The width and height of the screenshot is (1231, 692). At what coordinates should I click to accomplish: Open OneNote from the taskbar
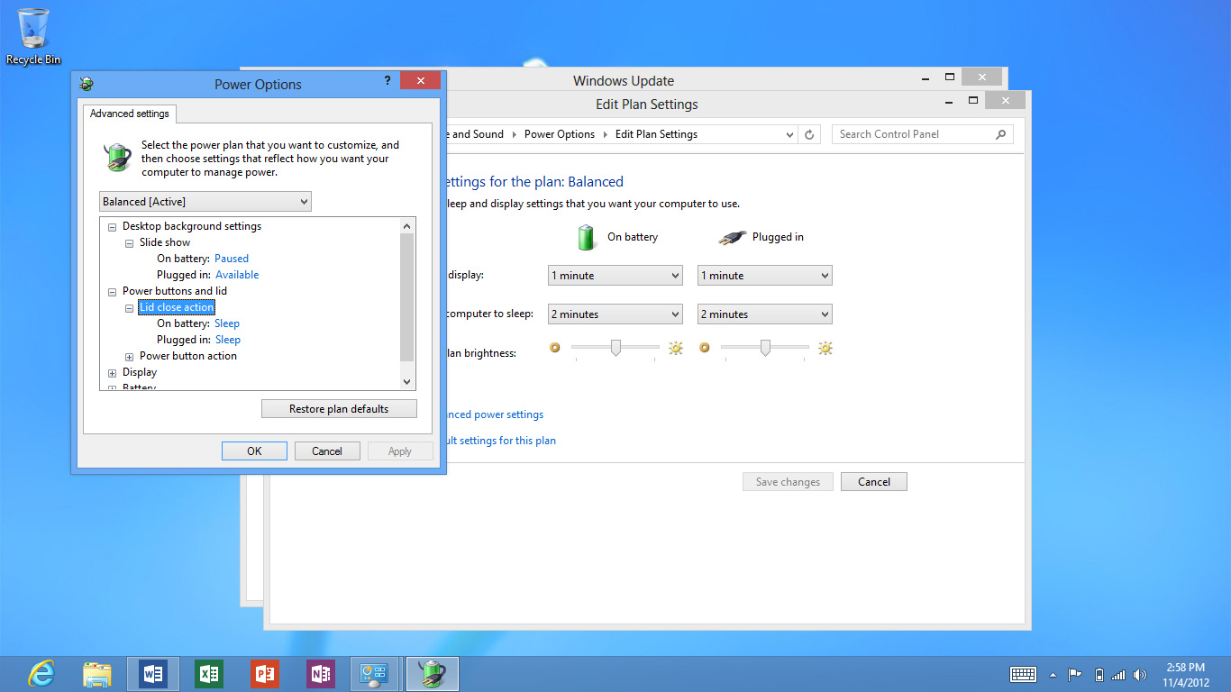320,673
